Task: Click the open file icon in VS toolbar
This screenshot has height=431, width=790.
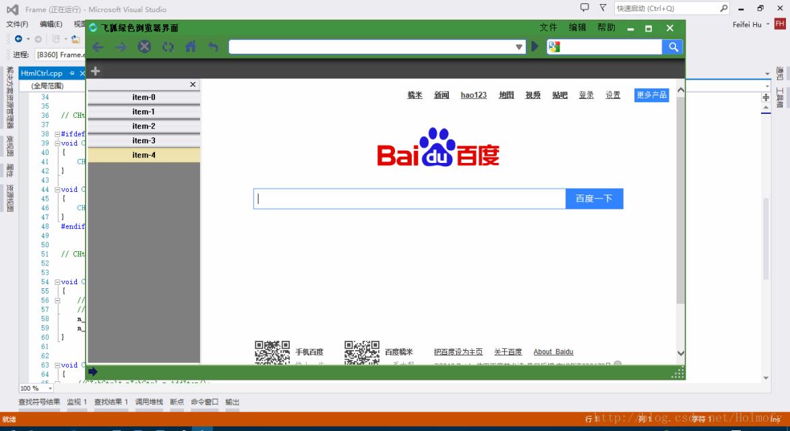Action: pos(75,39)
